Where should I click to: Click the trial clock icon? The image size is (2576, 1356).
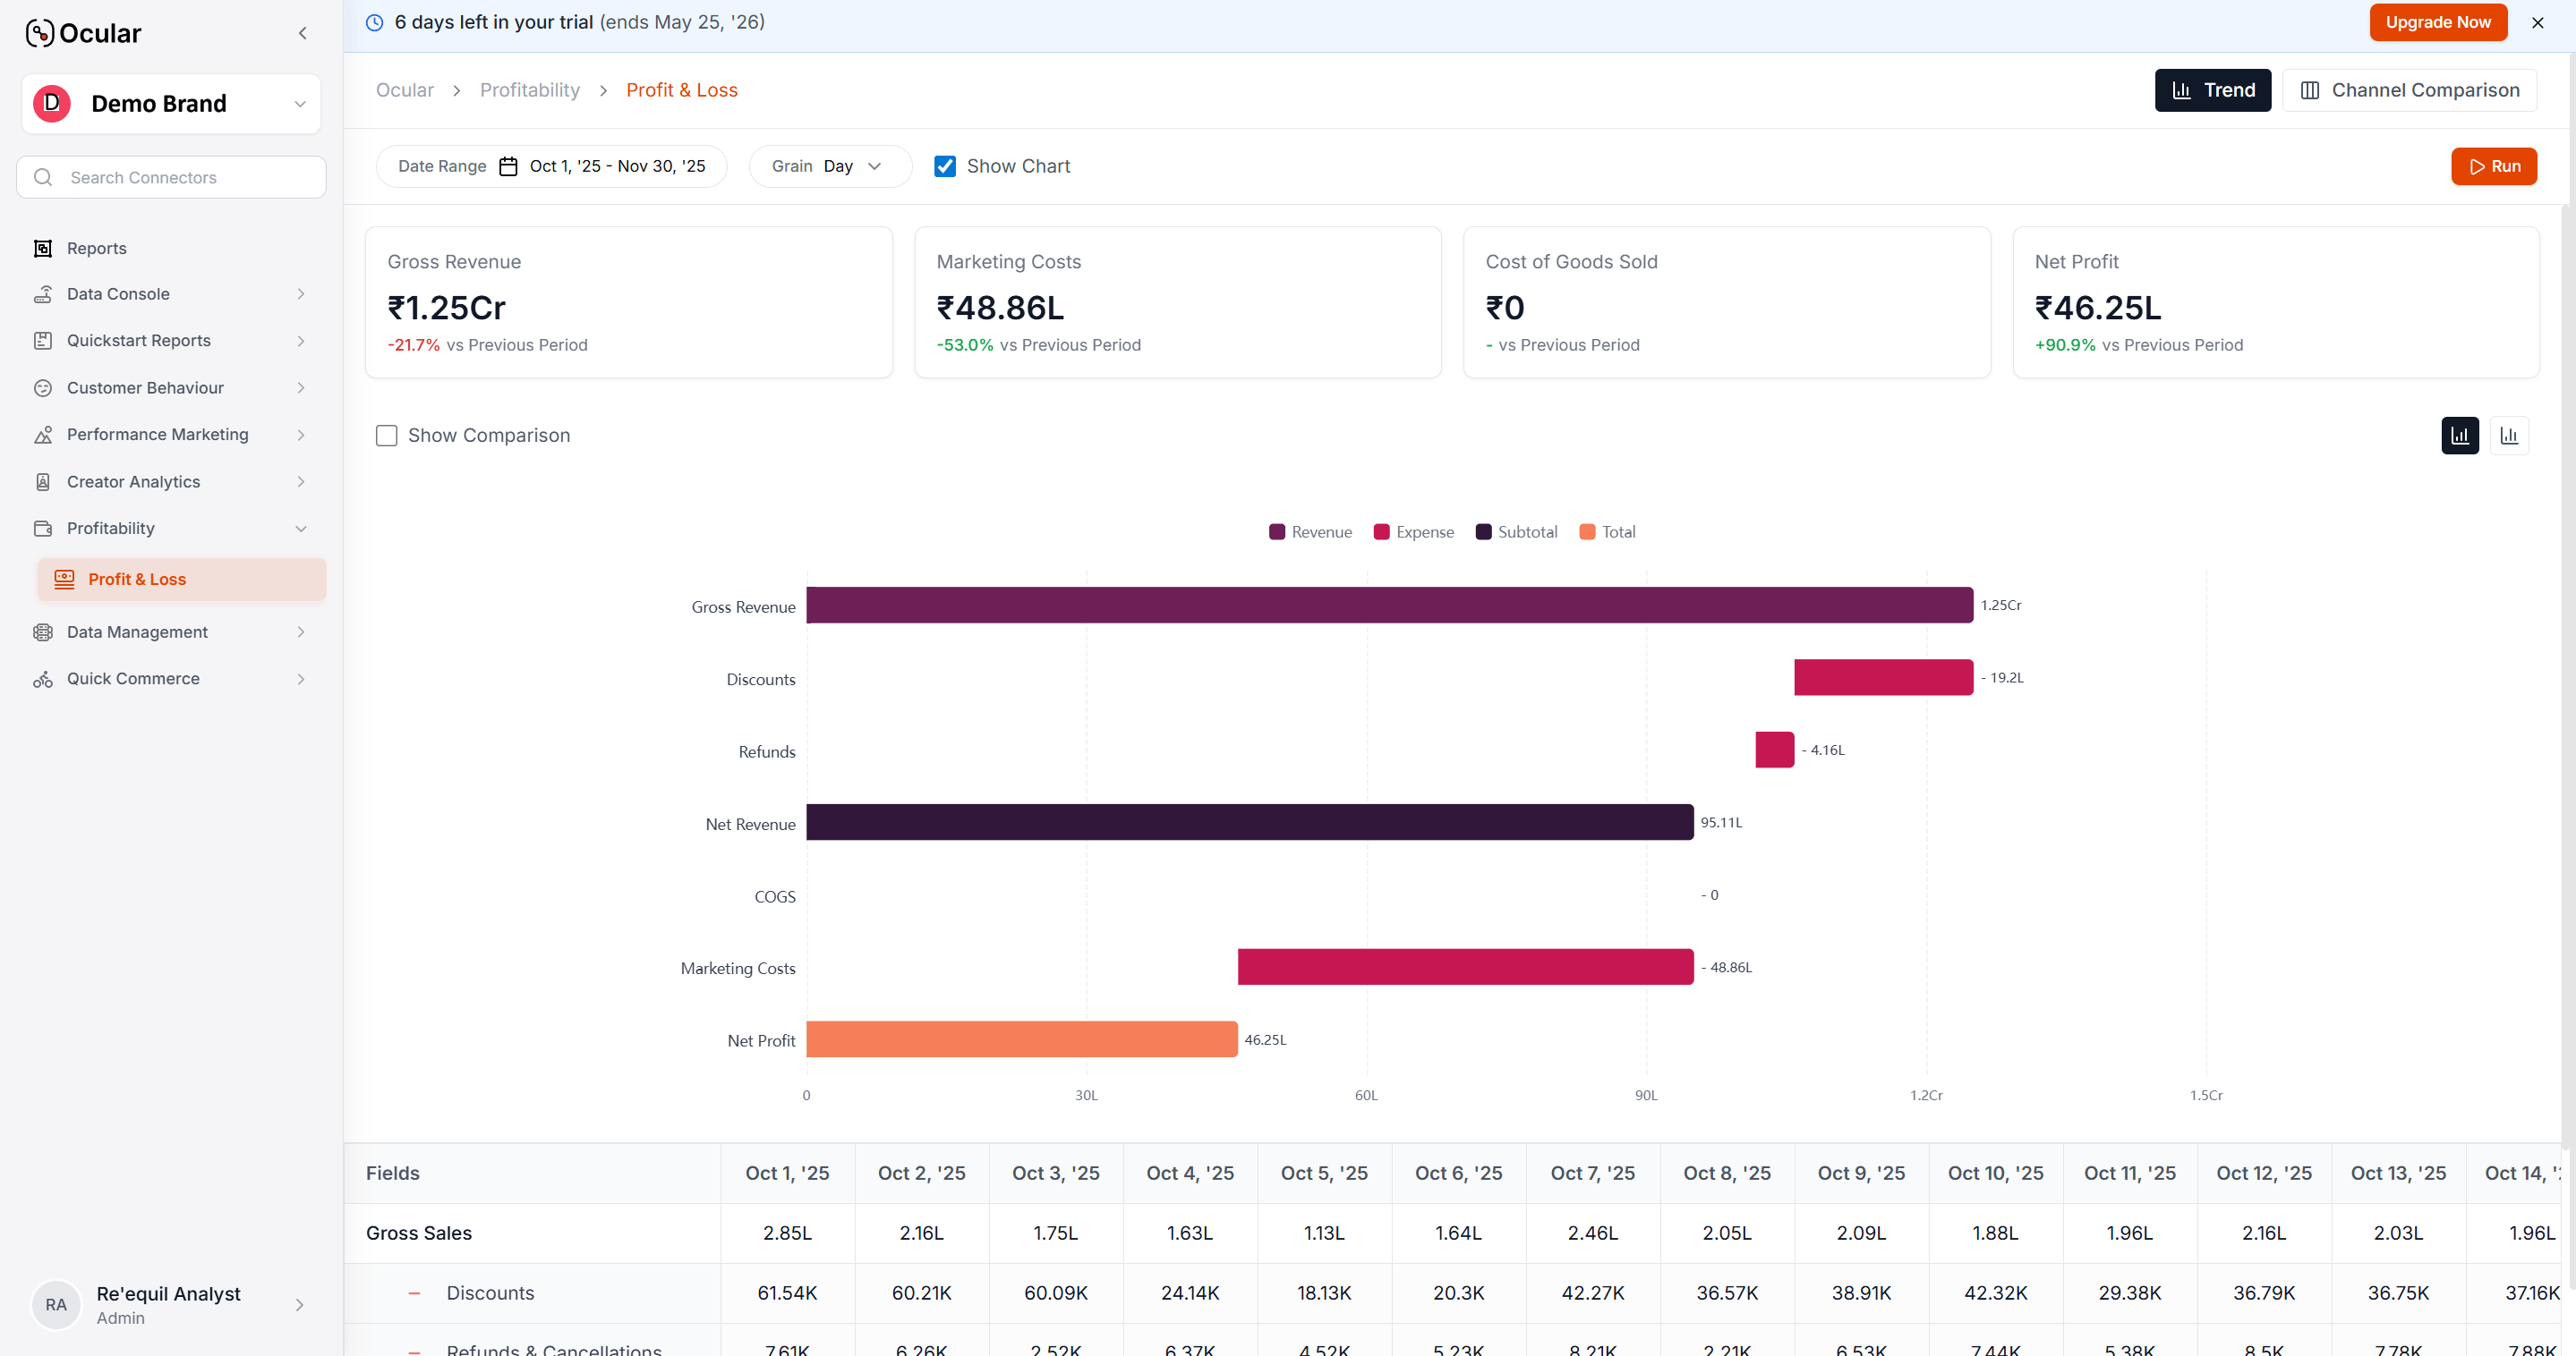pos(374,23)
